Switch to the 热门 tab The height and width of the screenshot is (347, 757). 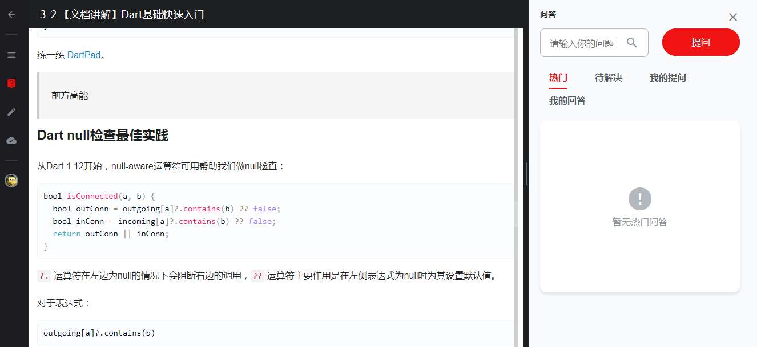[558, 78]
